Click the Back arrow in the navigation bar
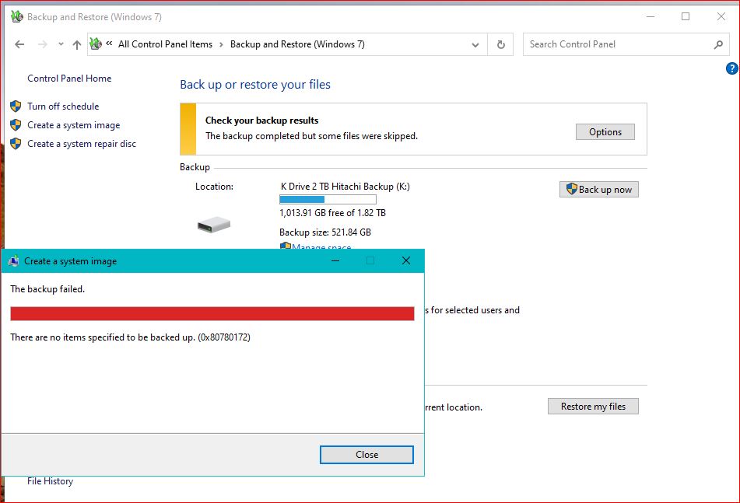Viewport: 740px width, 503px height. [x=19, y=44]
